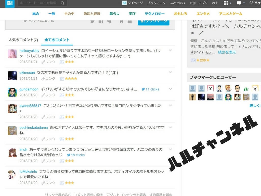The height and width of the screenshot is (196, 261).
Task: Share the page via the Facebook icon
Action: click(101, 21)
